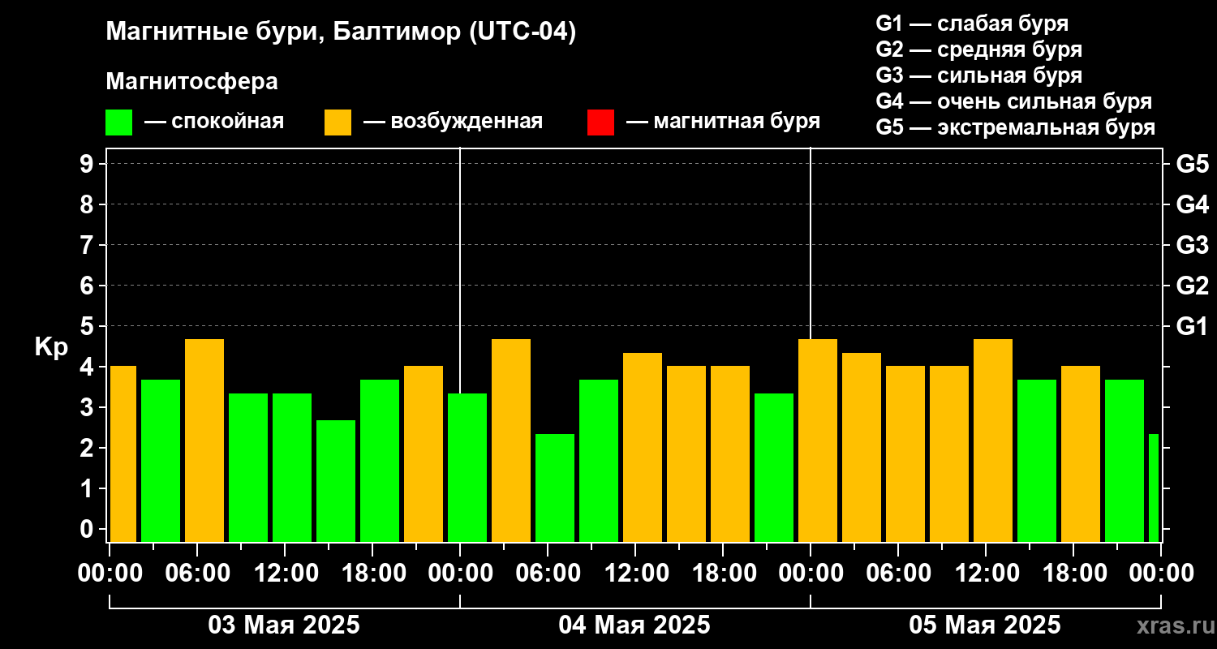Click the lowest green bar of 03 Мая at 15:00
The height and width of the screenshot is (649, 1217).
336,481
